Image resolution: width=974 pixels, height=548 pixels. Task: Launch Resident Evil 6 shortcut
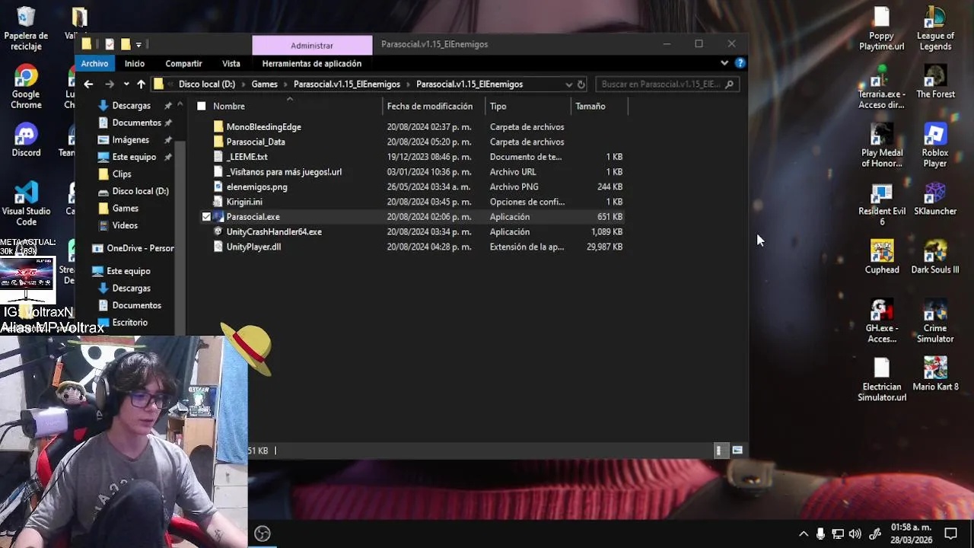coord(881,204)
